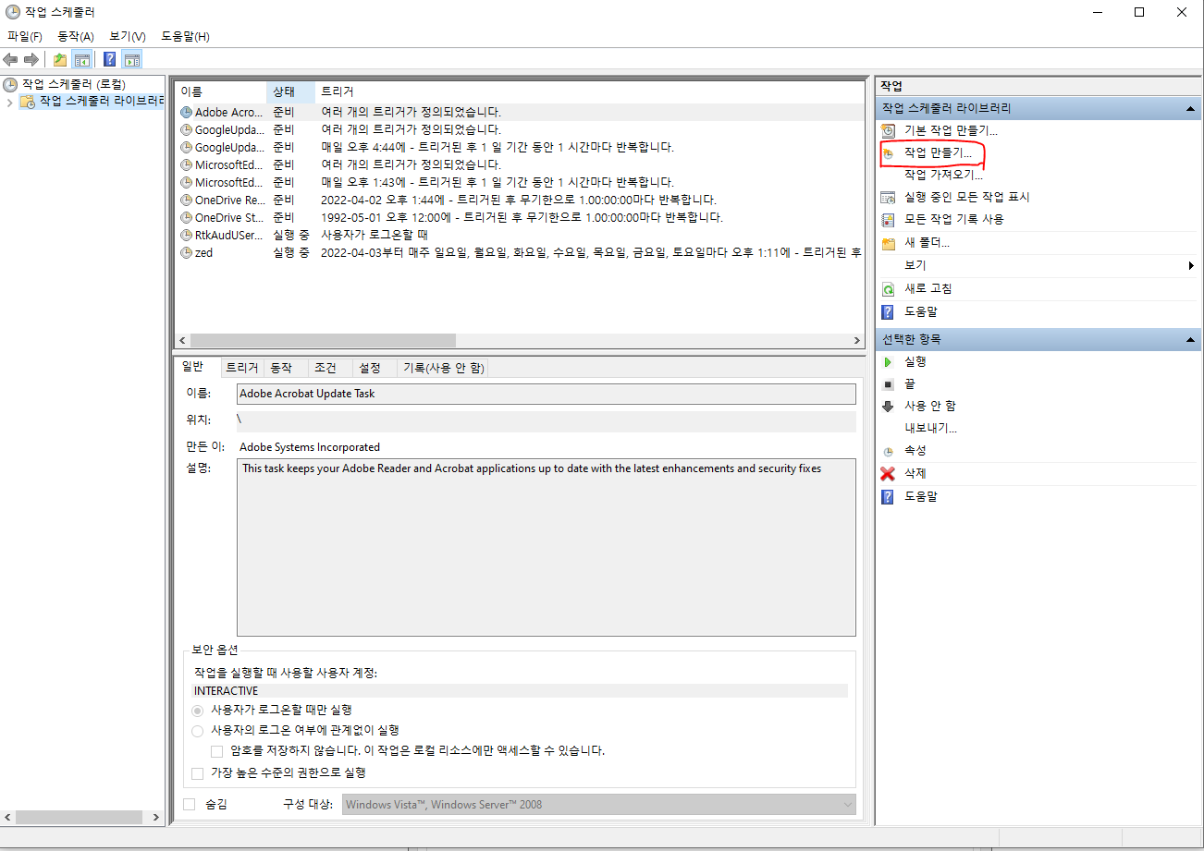This screenshot has height=851, width=1204.
Task: Select the OneDrive Re... task row
Action: [520, 200]
